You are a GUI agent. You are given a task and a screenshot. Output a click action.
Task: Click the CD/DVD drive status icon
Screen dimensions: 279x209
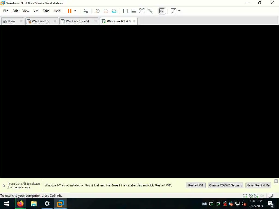[251, 196]
